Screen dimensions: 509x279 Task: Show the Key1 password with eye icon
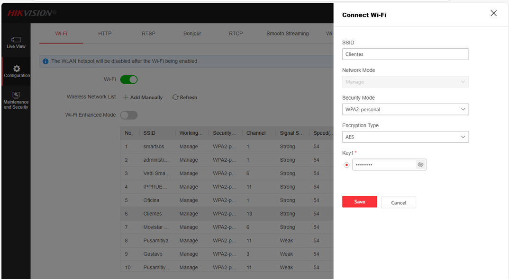coord(420,165)
